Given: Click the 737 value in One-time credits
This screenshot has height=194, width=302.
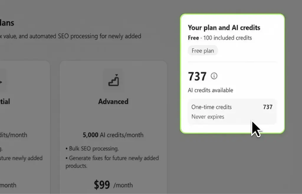Looking at the screenshot, I should coord(268,107).
